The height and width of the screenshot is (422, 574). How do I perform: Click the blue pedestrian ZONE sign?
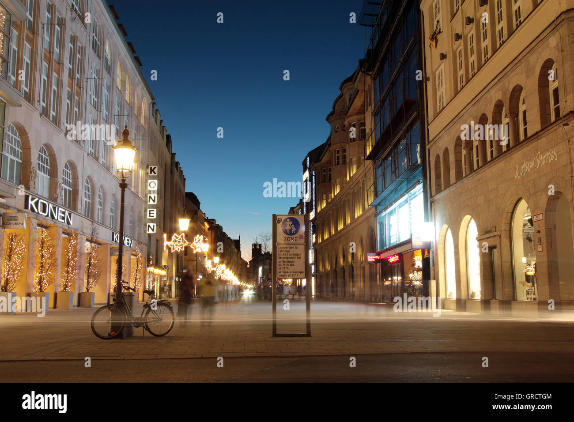pyautogui.click(x=291, y=229)
